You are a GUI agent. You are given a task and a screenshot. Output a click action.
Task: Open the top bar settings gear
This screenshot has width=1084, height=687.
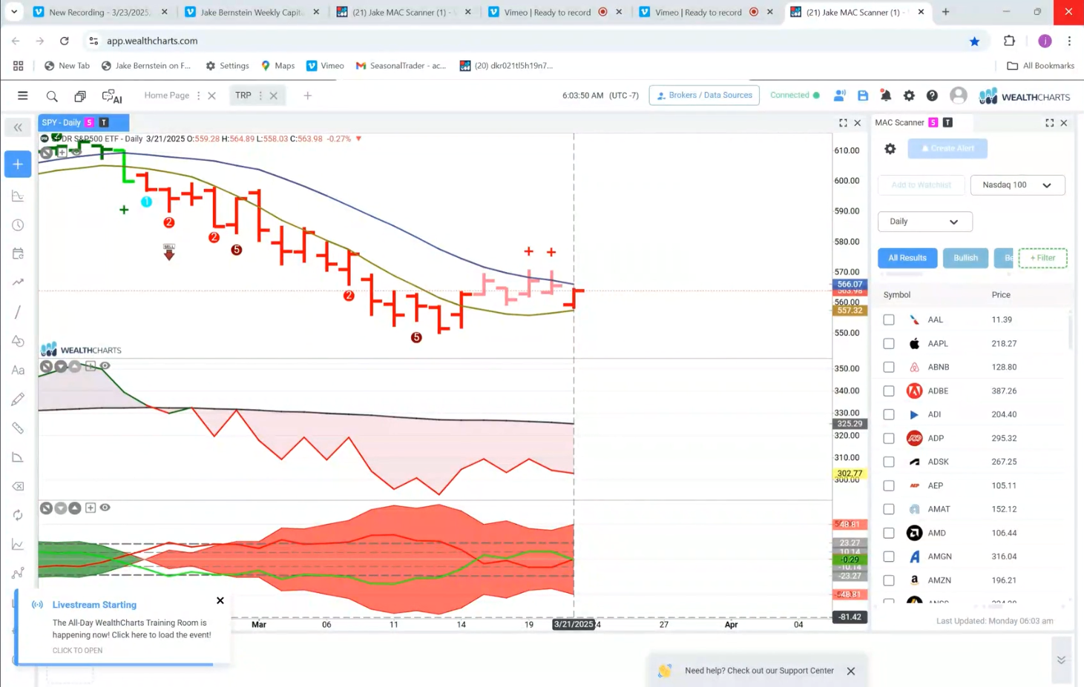pos(909,96)
